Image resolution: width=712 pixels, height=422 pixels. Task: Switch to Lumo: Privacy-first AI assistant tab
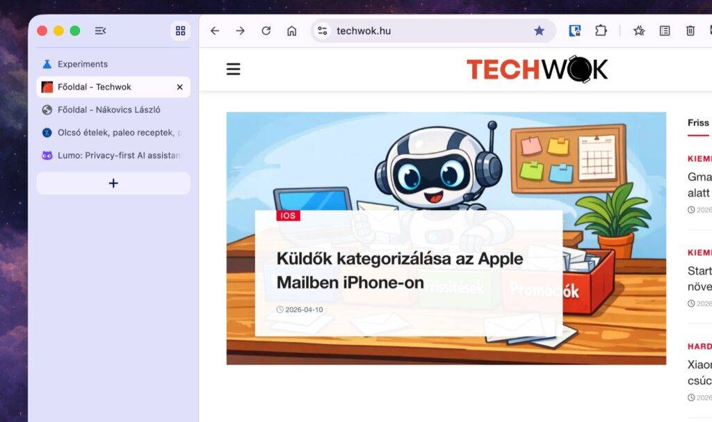pyautogui.click(x=113, y=155)
